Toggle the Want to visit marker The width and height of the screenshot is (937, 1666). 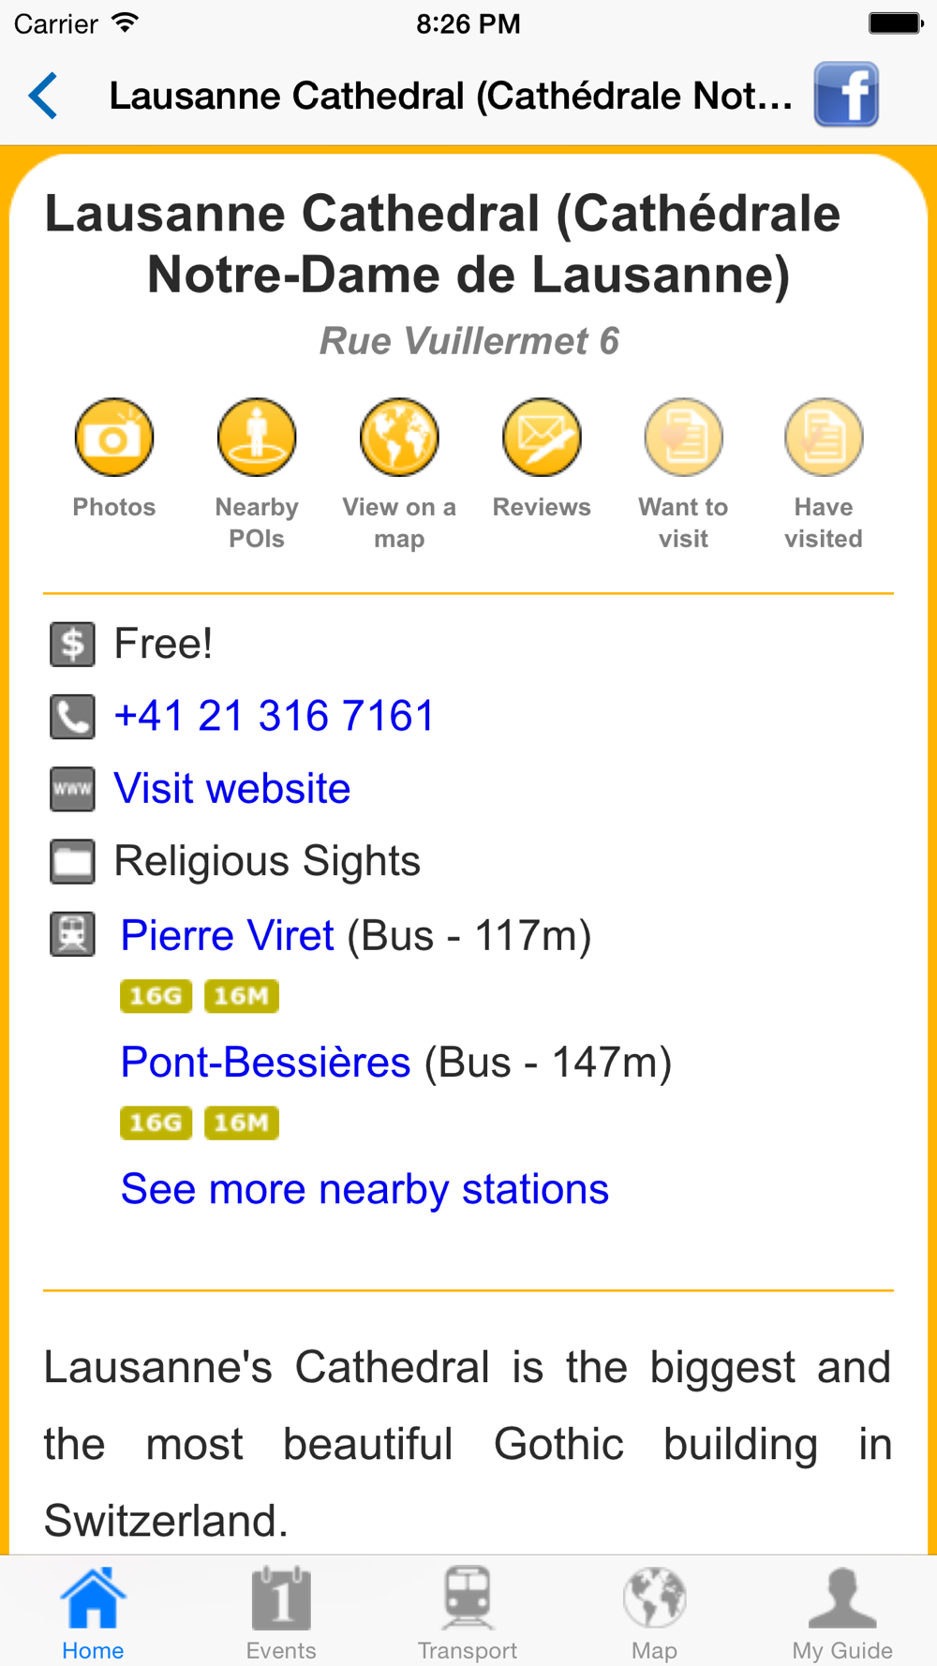click(683, 438)
